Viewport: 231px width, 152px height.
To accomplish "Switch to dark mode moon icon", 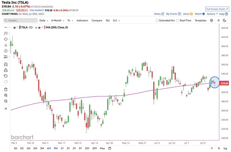I will tap(225, 20).
